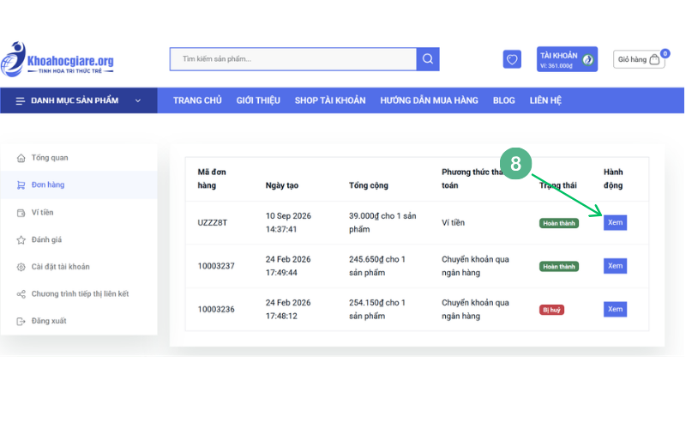Select Tổng quan in sidebar
Screen dimensions: 686x429
[50, 158]
